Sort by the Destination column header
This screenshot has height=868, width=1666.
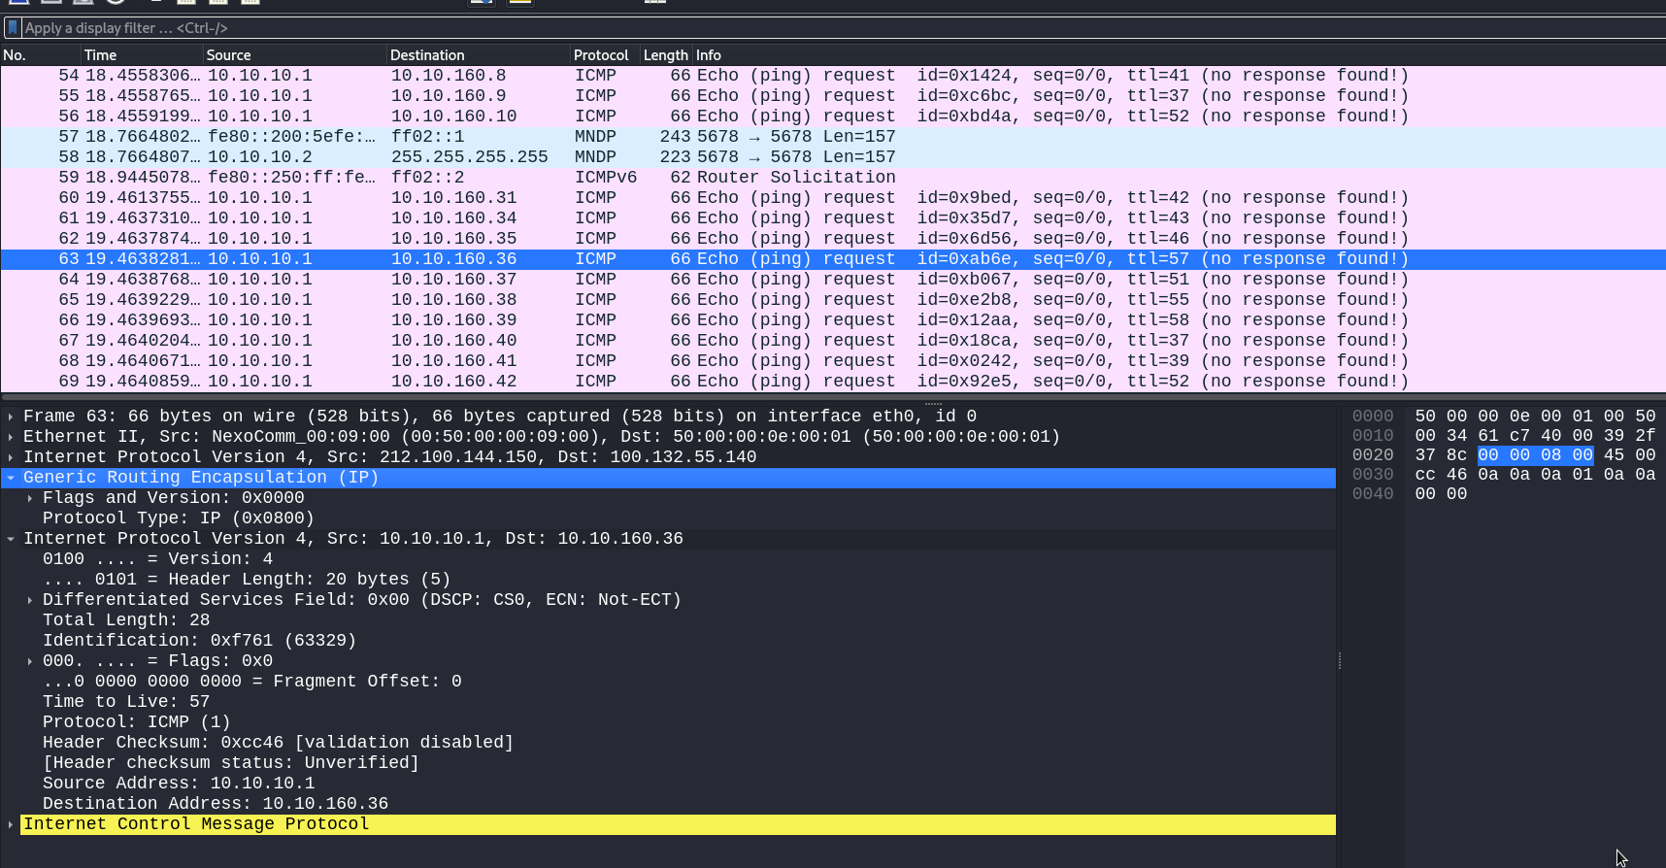(479, 55)
